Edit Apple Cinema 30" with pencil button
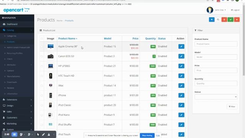This screenshot has height=138, width=245. [181, 46]
